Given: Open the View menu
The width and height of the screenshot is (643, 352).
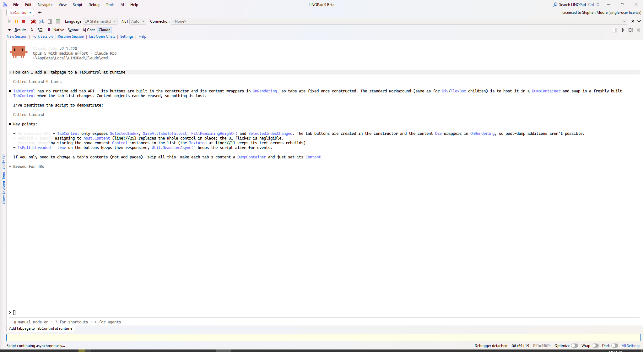Looking at the screenshot, I should point(62,5).
